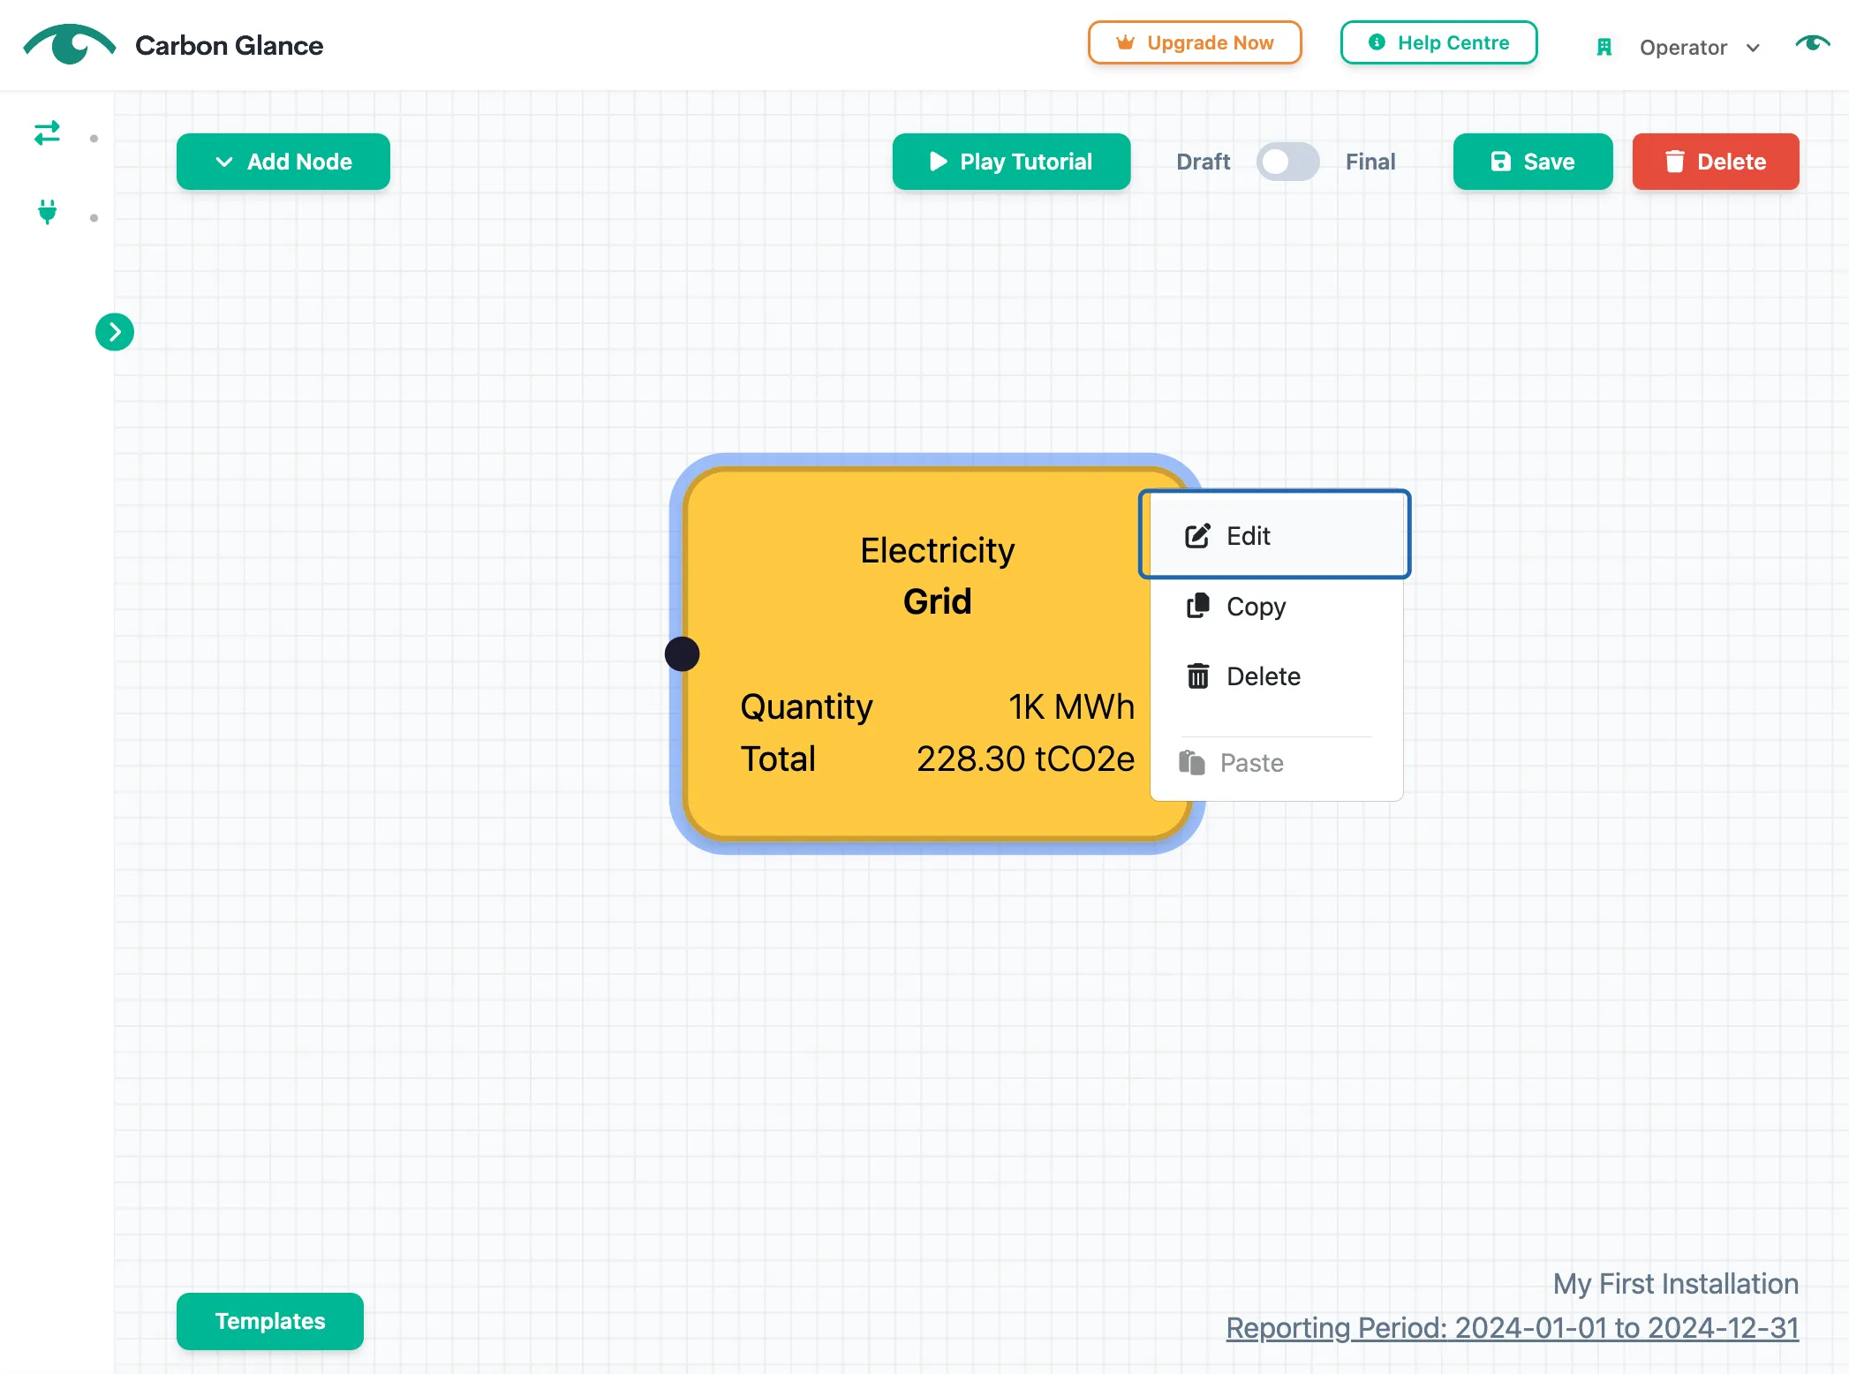Click the Draft label

1203,162
